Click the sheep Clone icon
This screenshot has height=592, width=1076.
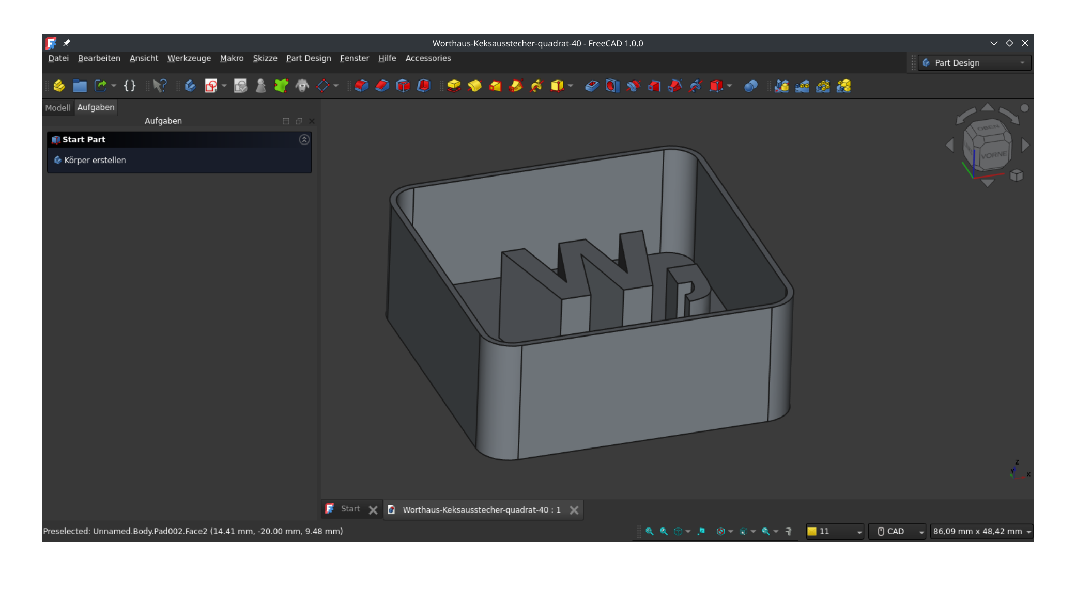coord(302,86)
